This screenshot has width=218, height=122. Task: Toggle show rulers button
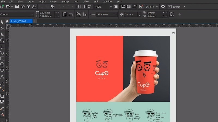click(x=123, y=7)
